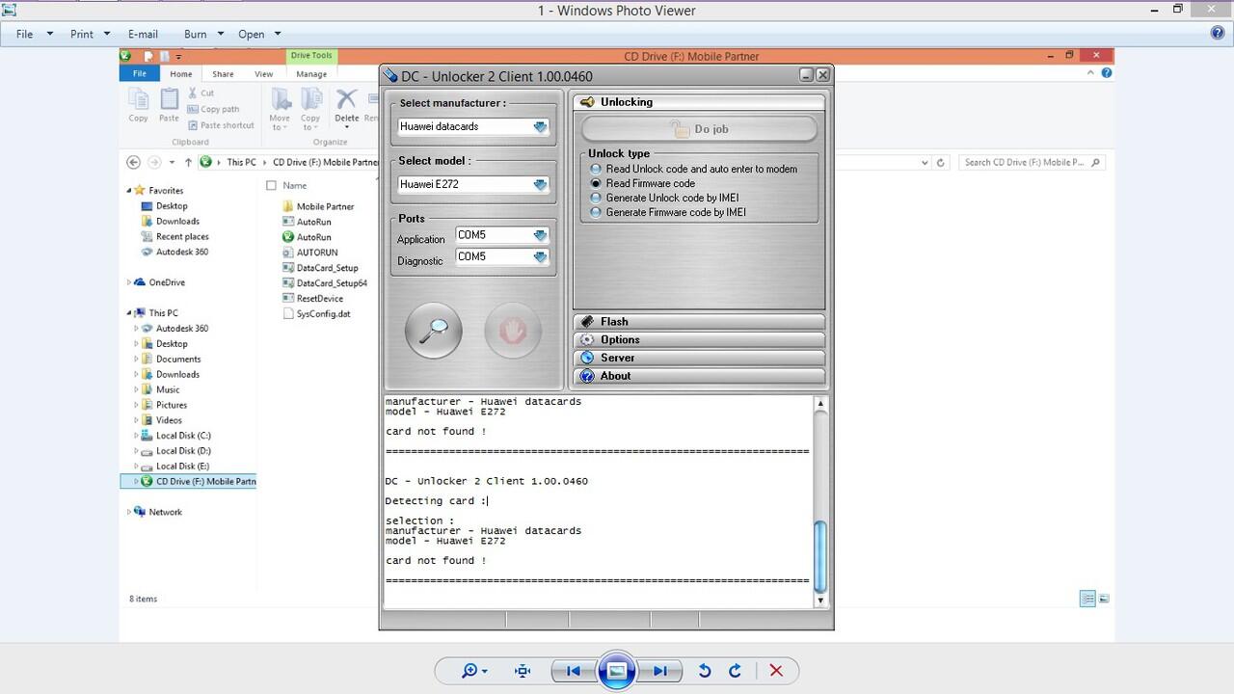Open Photo Viewer Open menu

coord(258,34)
